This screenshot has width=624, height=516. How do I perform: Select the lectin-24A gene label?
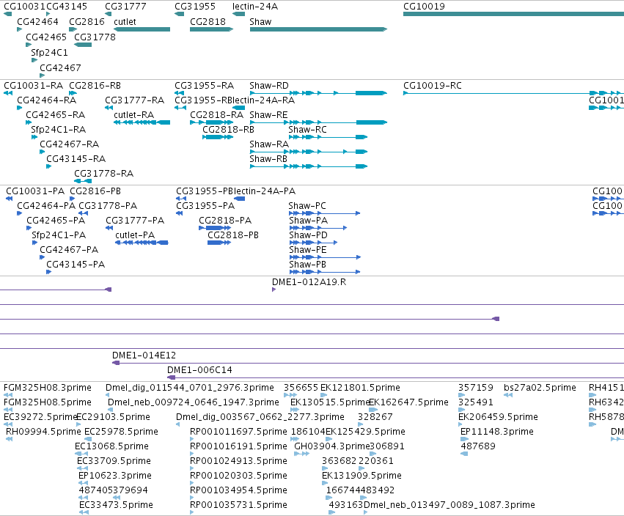(255, 7)
